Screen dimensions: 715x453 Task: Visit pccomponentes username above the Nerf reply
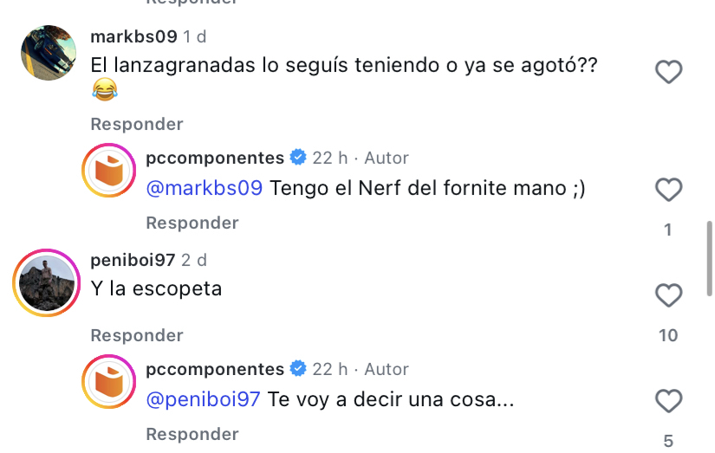pos(215,158)
